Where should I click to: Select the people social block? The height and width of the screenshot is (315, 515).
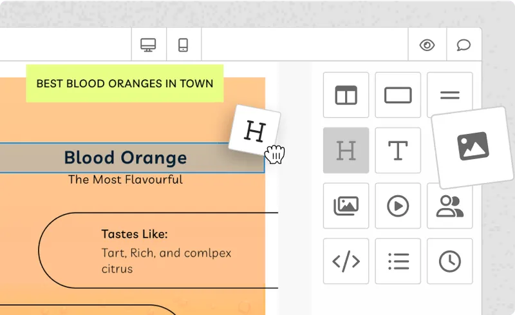click(x=449, y=207)
